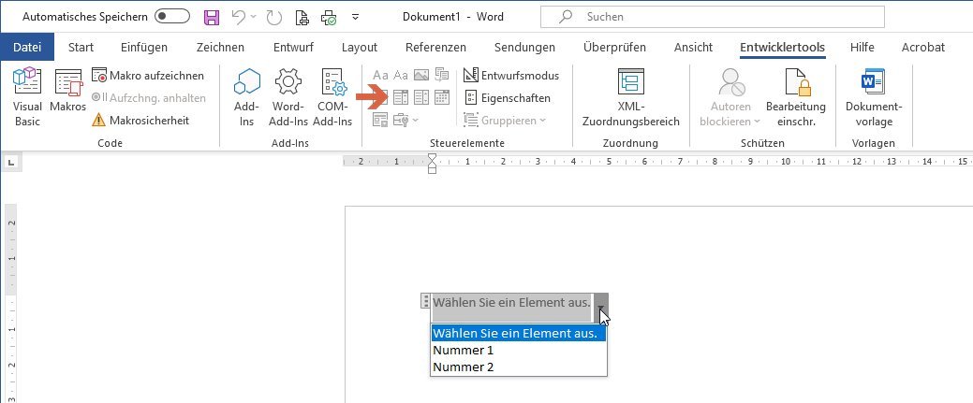Viewport: 973px width, 403px height.
Task: Click the Redo circular arrow icon
Action: point(274,18)
